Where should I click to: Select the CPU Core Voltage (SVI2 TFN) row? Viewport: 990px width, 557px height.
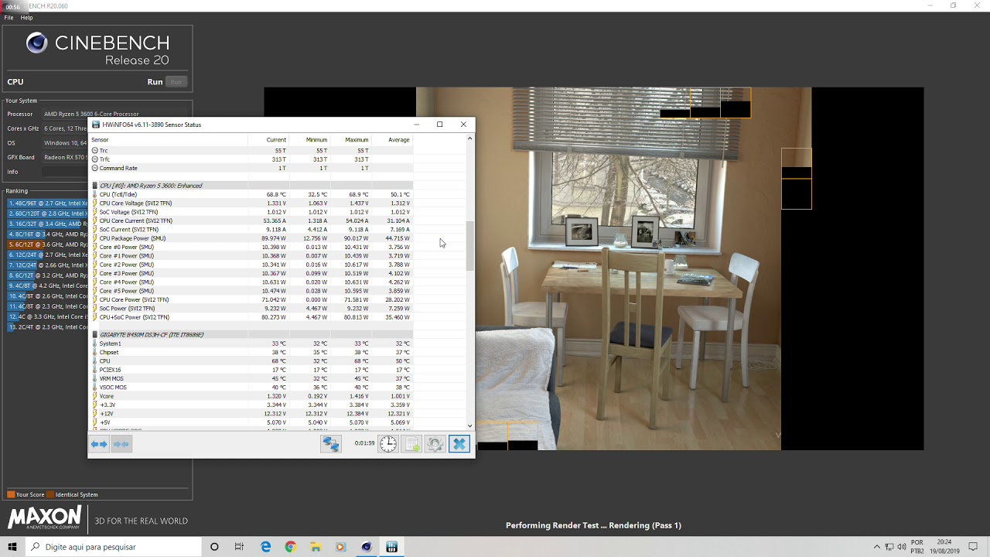(251, 203)
